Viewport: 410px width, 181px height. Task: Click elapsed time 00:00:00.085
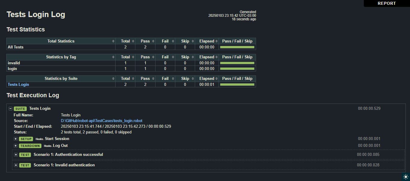tap(368, 155)
